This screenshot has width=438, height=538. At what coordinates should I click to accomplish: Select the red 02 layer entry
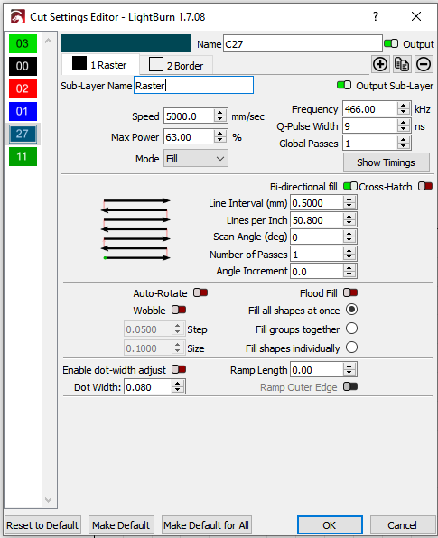pos(23,88)
